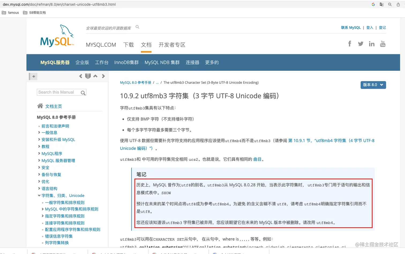Click the 登记 link
The height and width of the screenshot is (254, 405).
coord(382,28)
